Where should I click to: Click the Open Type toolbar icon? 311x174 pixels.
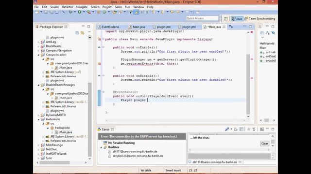[x=115, y=12]
